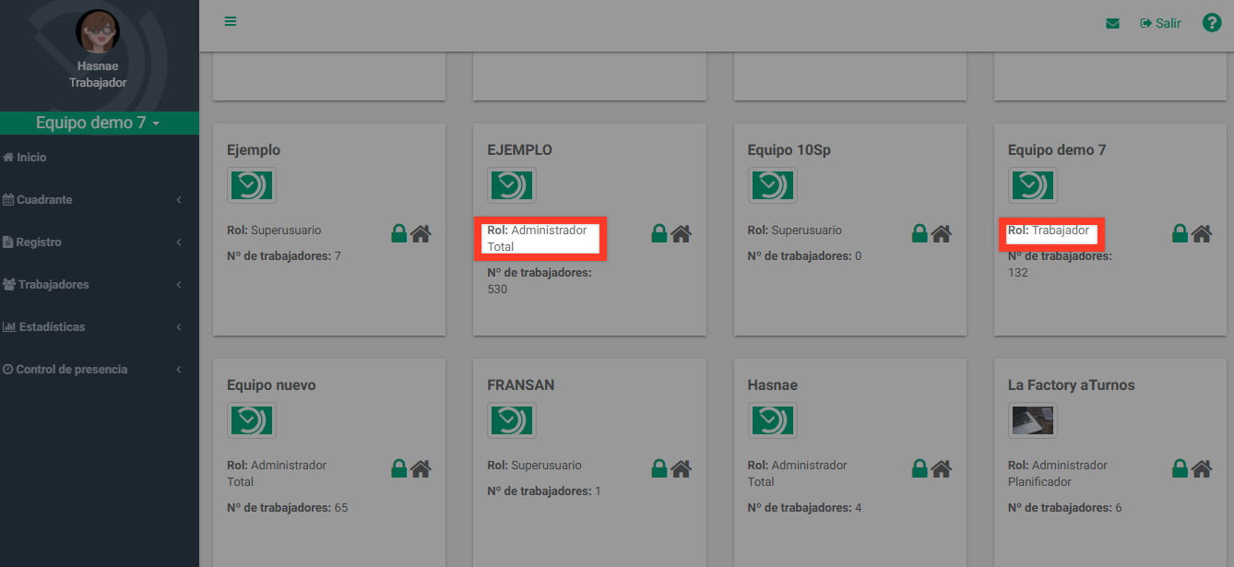Click Nº de trabajadores: 7 on Ejemplo
This screenshot has height=567, width=1234.
point(284,256)
